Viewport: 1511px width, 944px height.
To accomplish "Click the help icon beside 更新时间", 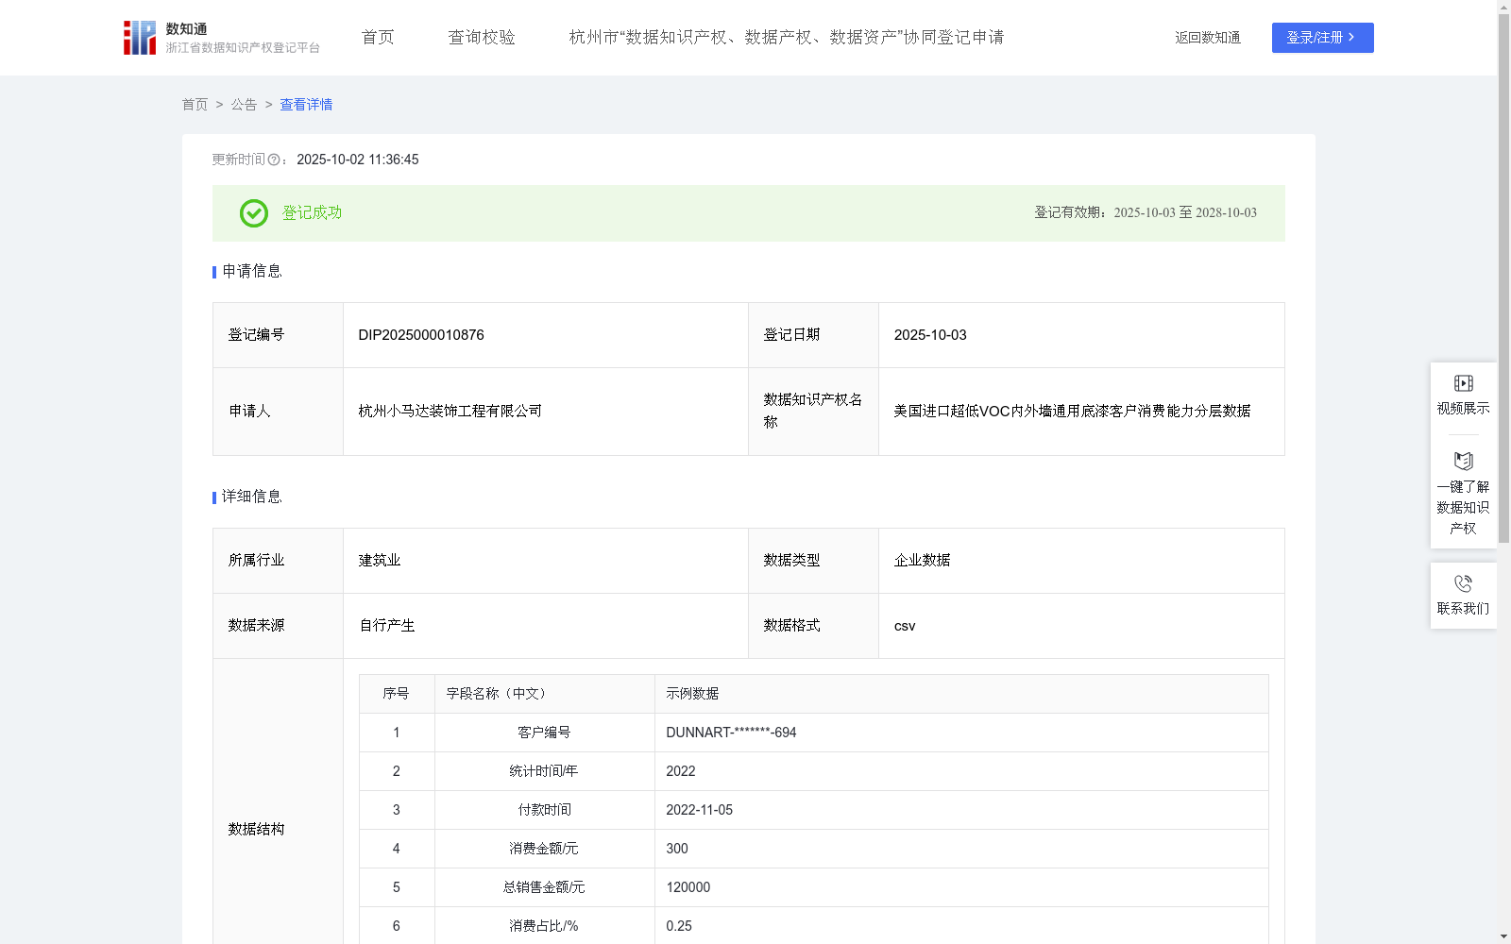I will [x=274, y=160].
